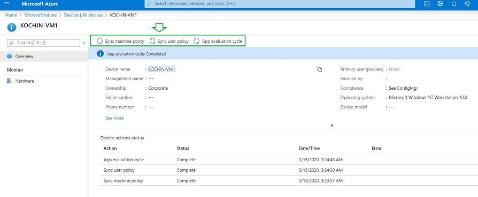Click the Device actions status heading
The height and width of the screenshot is (197, 478).
122,138
